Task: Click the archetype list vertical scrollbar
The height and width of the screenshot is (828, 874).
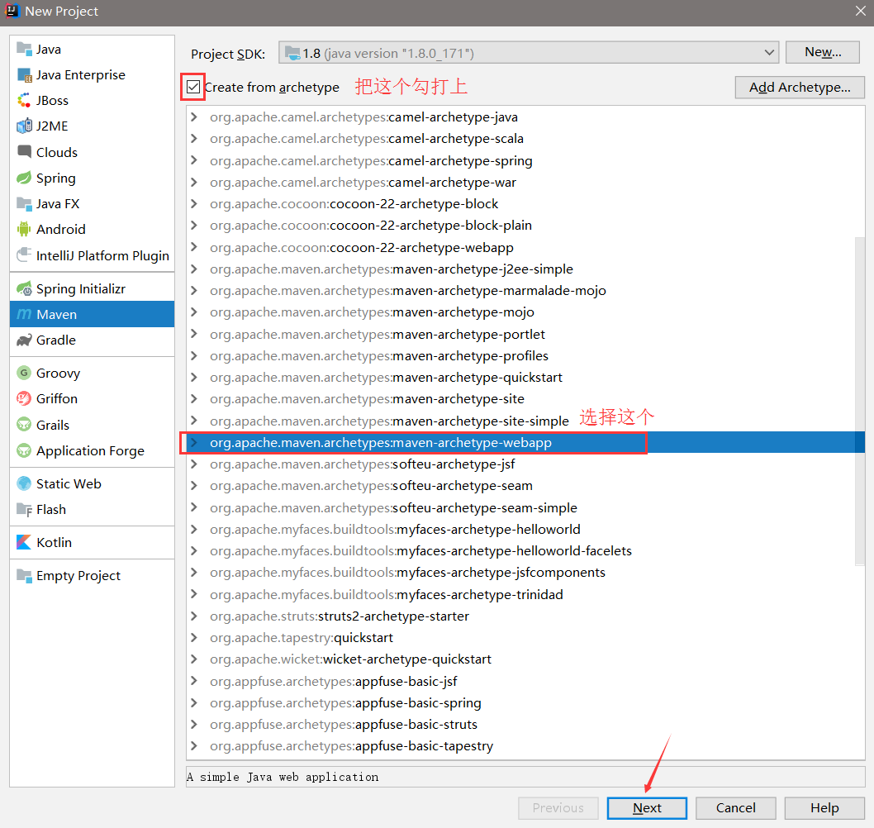Action: coord(859,402)
